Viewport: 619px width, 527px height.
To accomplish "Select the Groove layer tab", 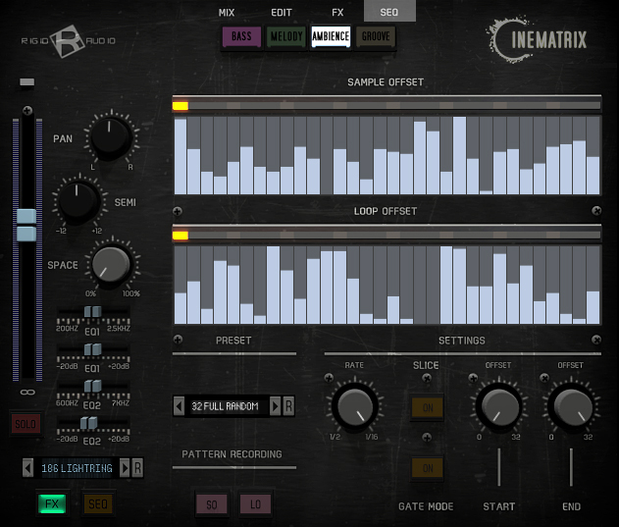I will (x=375, y=37).
